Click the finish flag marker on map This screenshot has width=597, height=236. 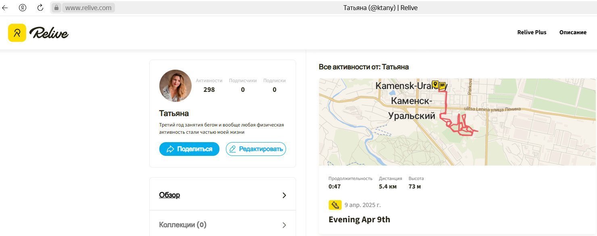442,85
